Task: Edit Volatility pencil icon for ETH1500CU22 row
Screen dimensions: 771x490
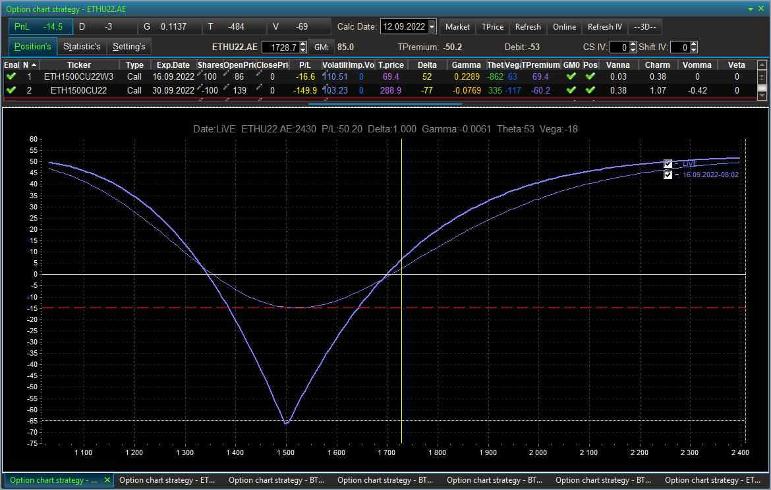Action: coord(325,87)
